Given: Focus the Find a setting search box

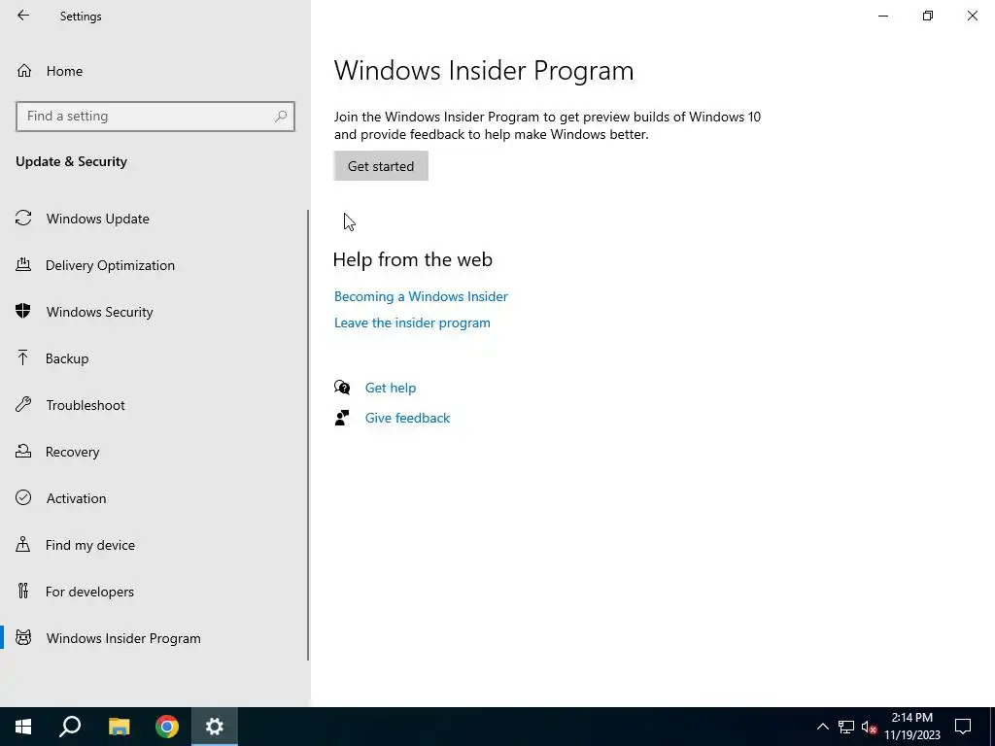Looking at the screenshot, I should click(155, 117).
